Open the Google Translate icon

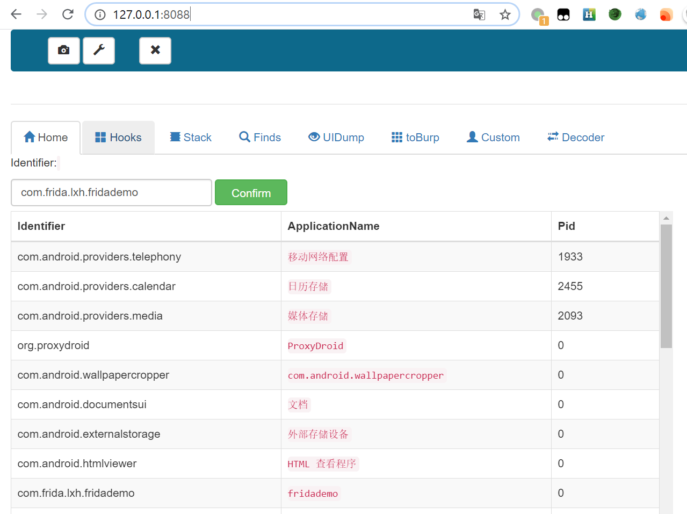(479, 15)
